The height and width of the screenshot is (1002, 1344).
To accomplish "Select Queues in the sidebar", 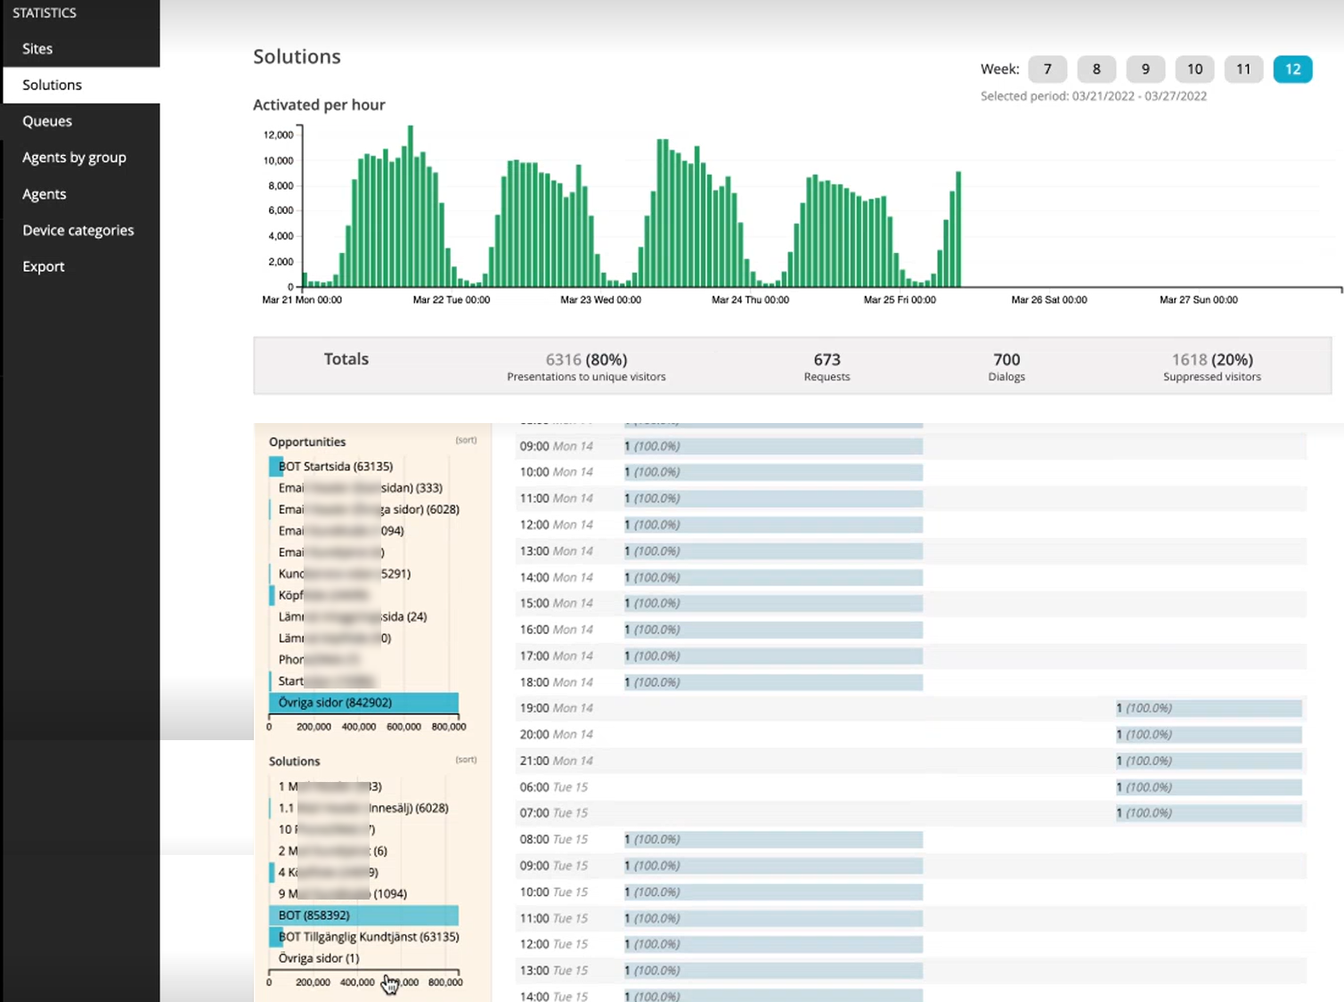I will point(47,121).
